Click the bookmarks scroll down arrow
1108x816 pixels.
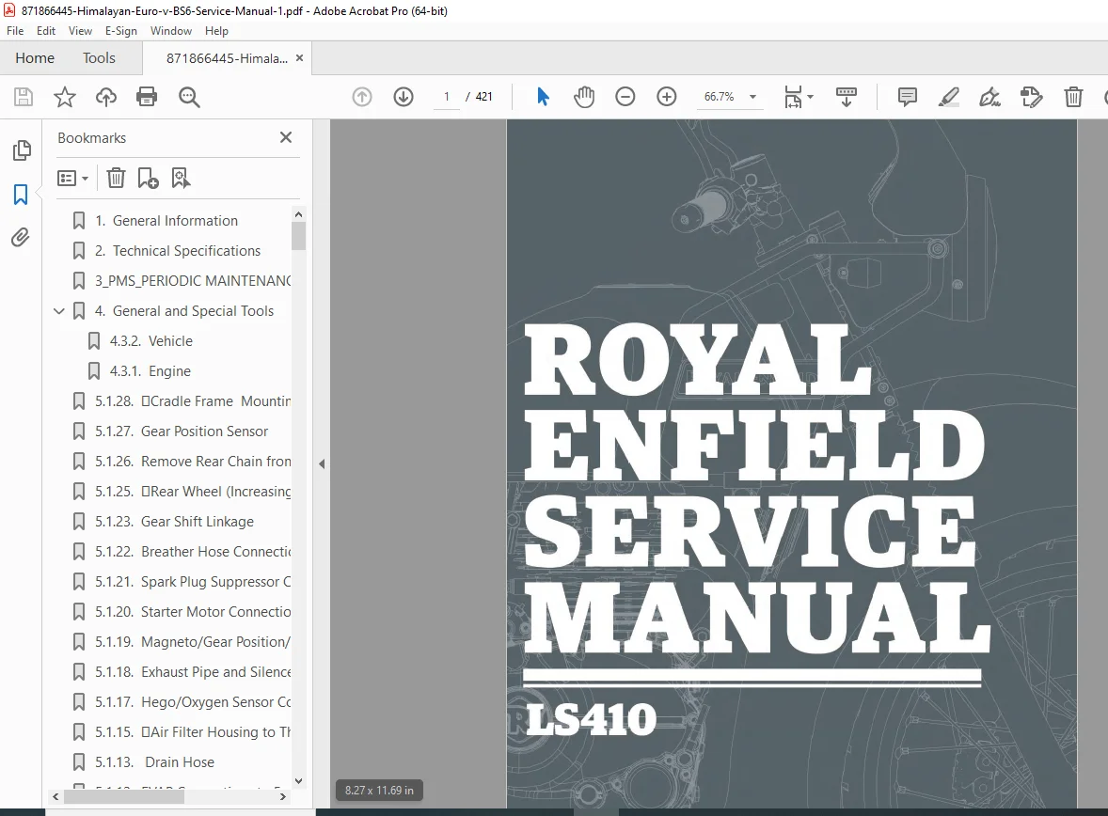(298, 780)
